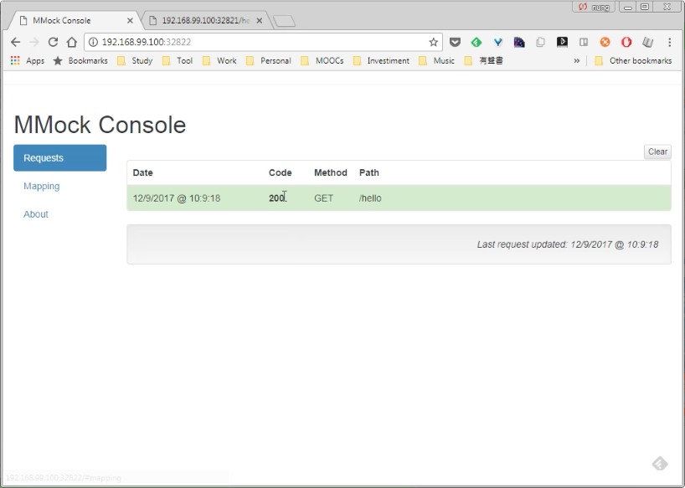The height and width of the screenshot is (488, 685).
Task: Open the Chrome three-dot menu
Action: coord(669,42)
